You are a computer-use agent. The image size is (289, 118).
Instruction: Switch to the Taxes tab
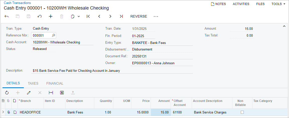click(33, 83)
